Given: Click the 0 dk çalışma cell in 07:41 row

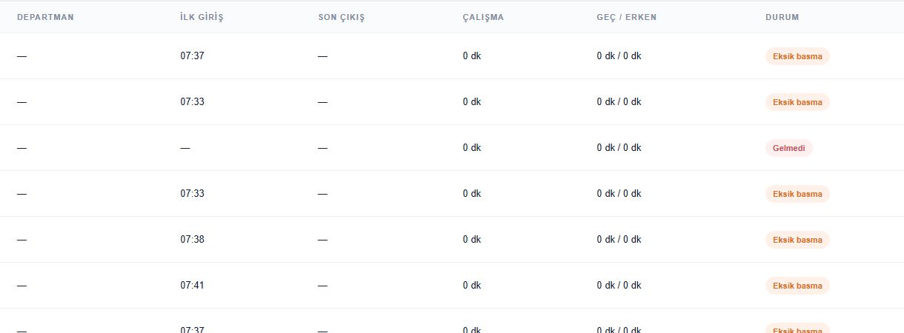Looking at the screenshot, I should pyautogui.click(x=472, y=285).
